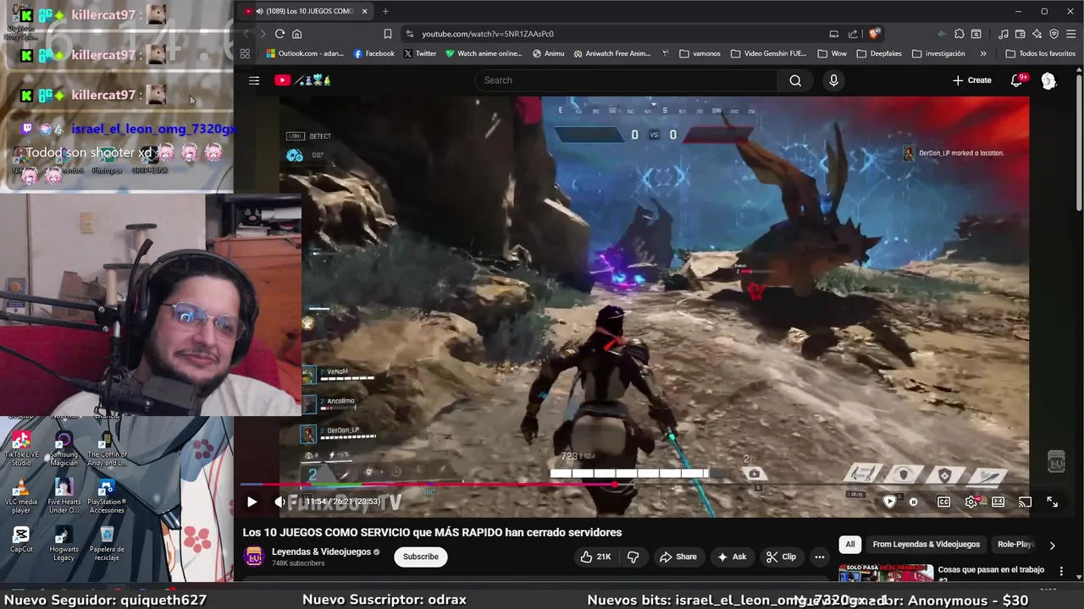Open the music note toolbar icon
Viewport: 1084px width, 609px height.
click(x=1004, y=34)
